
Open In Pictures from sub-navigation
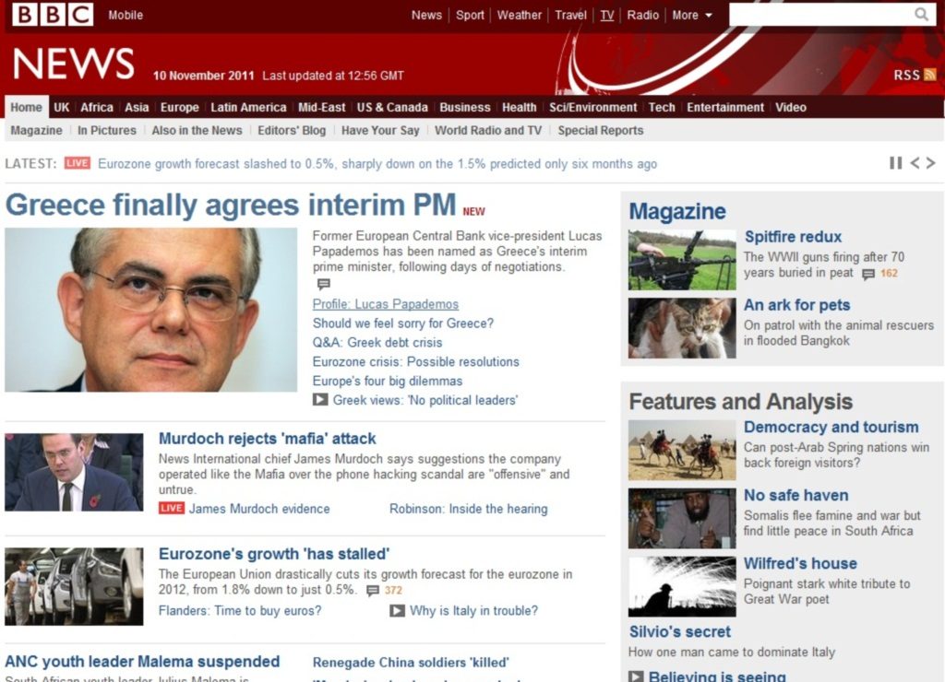point(107,130)
